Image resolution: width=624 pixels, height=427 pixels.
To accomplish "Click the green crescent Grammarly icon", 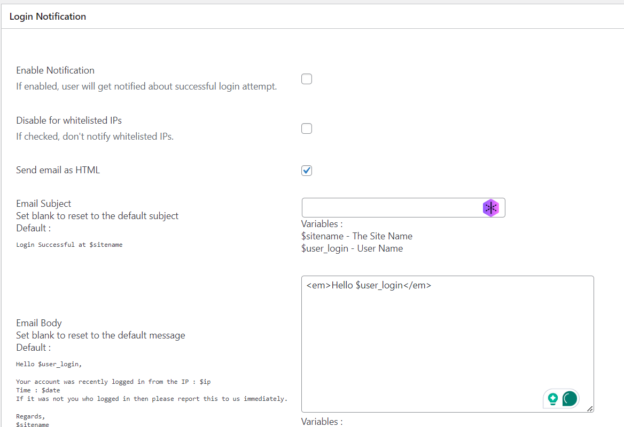I will 570,398.
